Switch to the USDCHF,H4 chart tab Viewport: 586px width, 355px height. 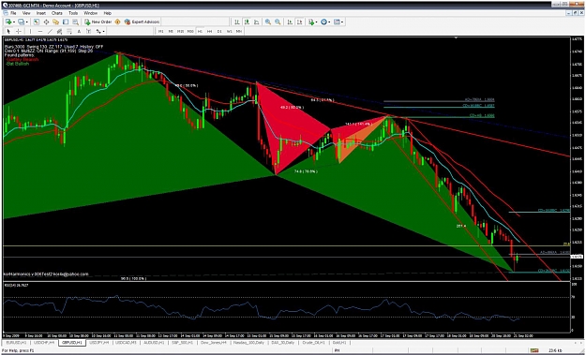coord(44,342)
